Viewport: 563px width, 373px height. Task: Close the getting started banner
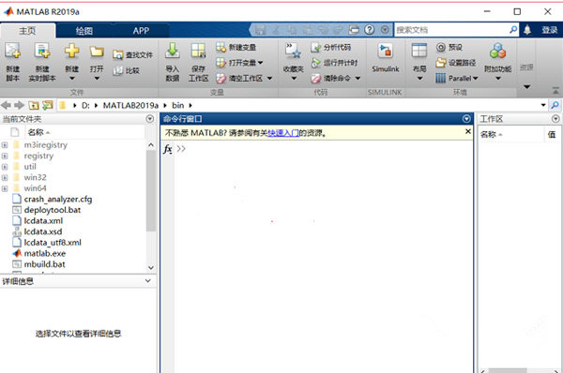(468, 131)
